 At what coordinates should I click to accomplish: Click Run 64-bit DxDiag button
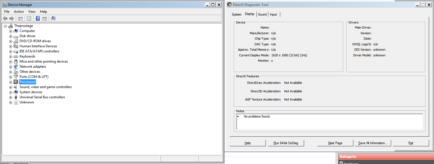click(x=286, y=143)
